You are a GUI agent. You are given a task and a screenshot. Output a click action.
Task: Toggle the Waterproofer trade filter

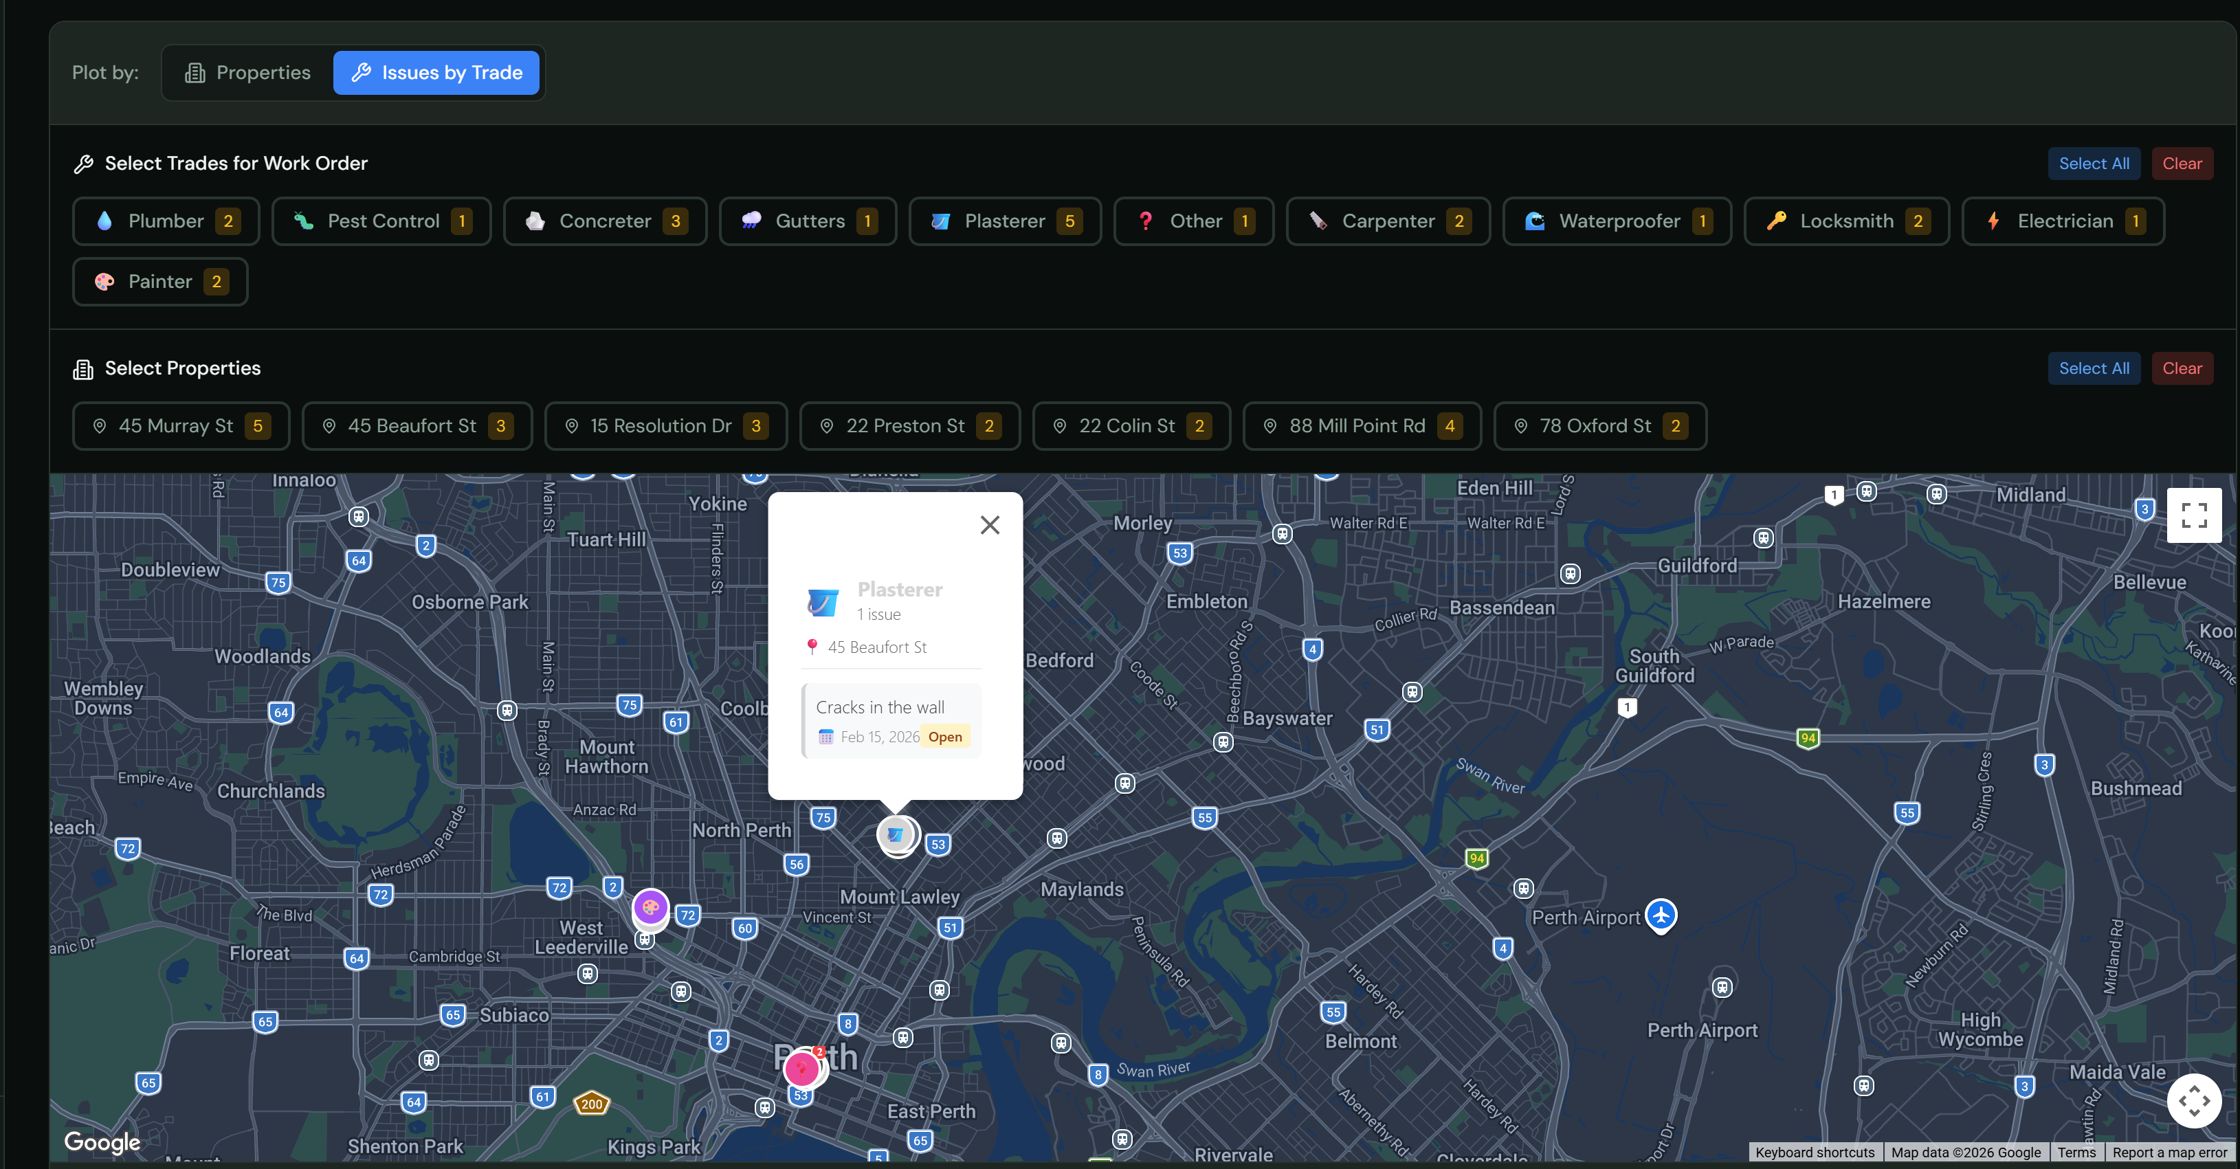1617,221
